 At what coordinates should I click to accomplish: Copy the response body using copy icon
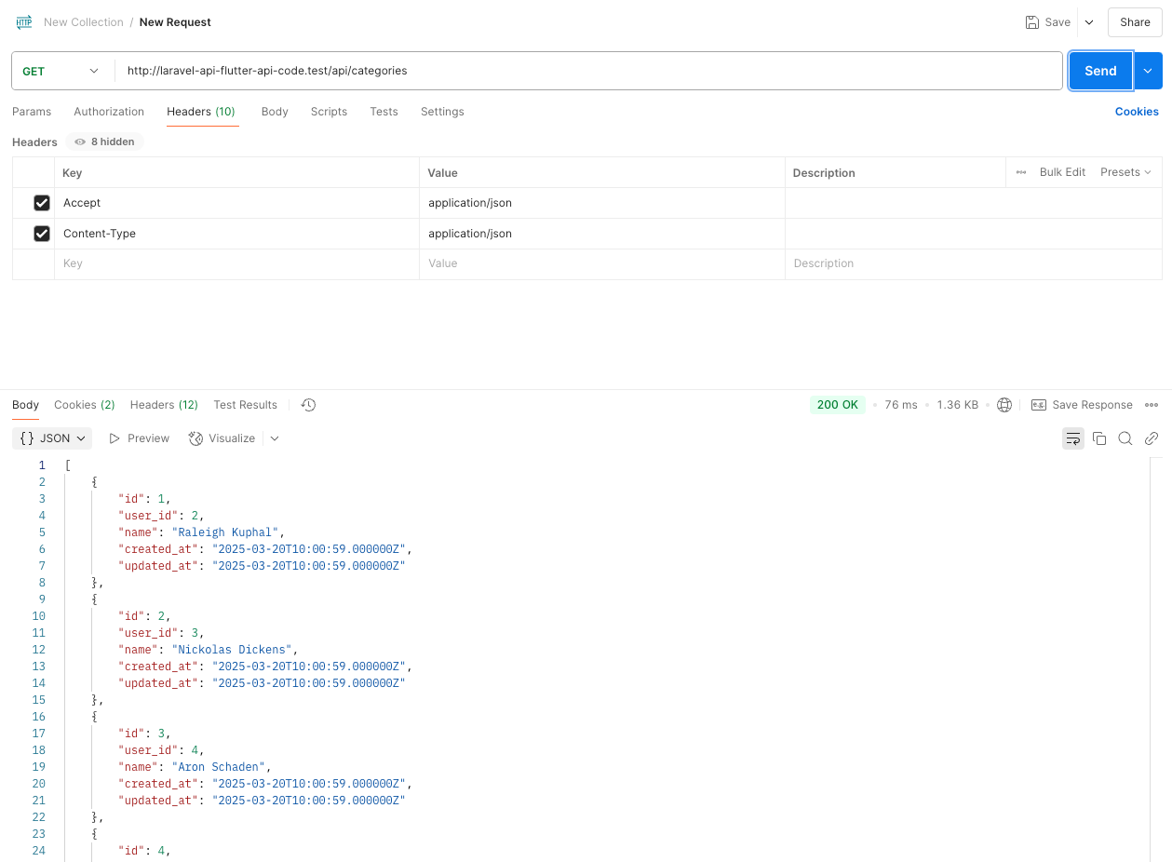[x=1099, y=438]
